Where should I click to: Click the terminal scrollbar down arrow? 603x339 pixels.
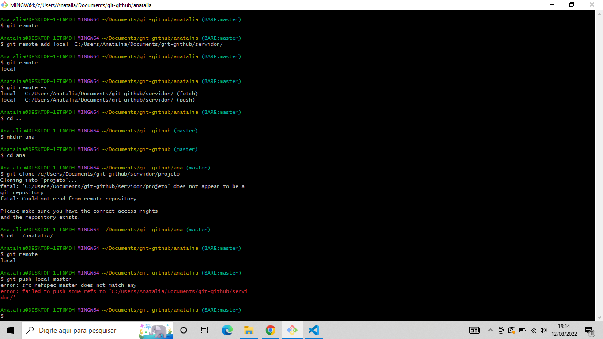point(599,317)
